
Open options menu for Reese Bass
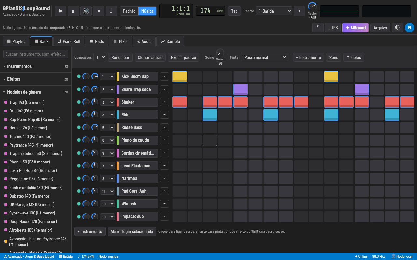(165, 127)
